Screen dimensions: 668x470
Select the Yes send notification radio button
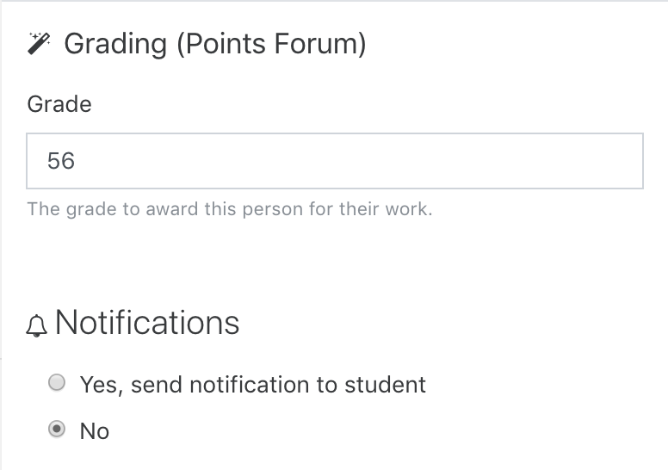[x=57, y=382]
